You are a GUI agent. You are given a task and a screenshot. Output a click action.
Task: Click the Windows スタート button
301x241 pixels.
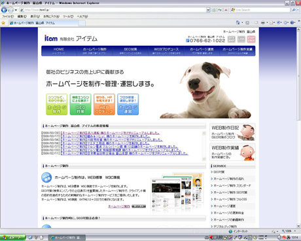click(12, 238)
